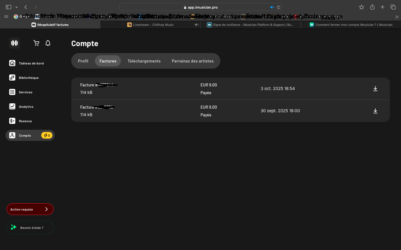Expand the sidebar dropdown chevron

17,7
